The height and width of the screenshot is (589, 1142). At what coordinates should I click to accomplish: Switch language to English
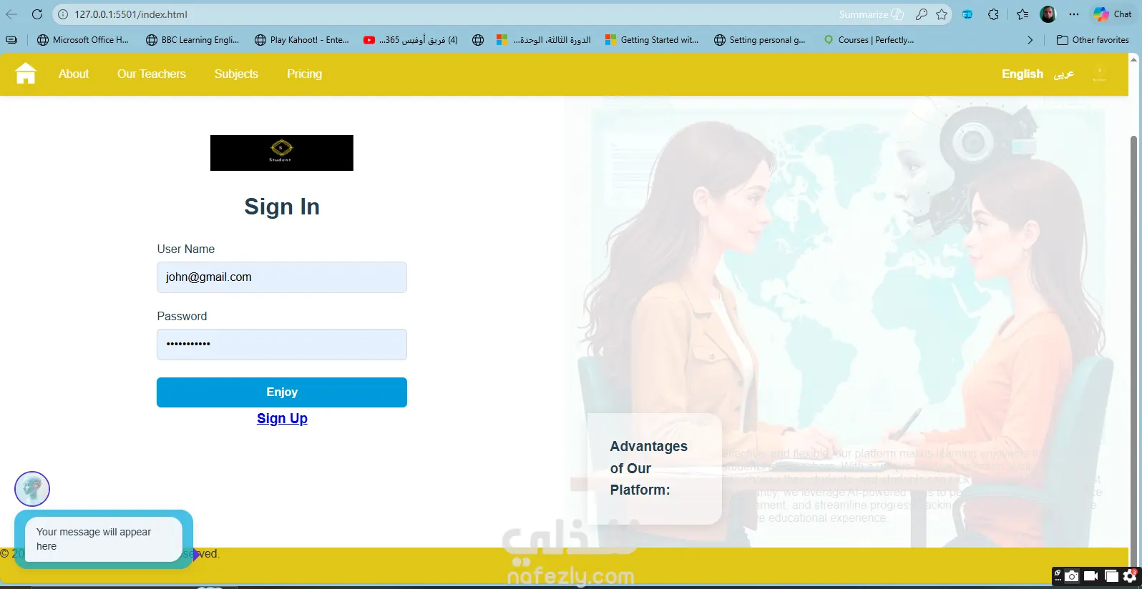[1023, 74]
